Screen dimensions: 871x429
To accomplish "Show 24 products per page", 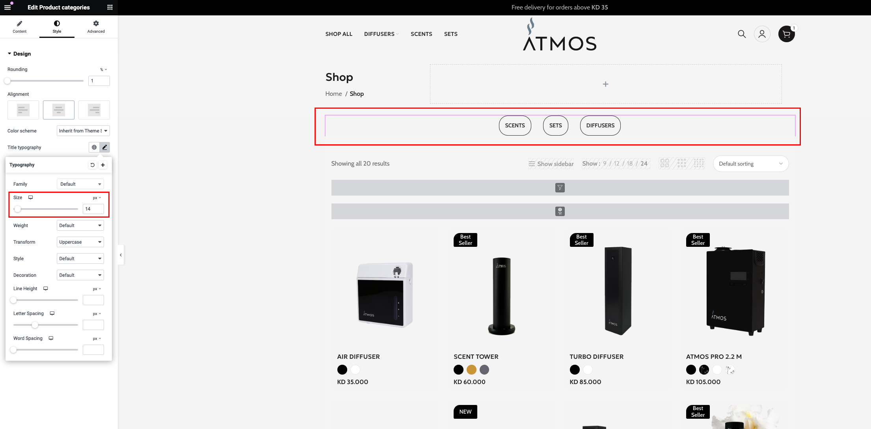I will coord(644,164).
